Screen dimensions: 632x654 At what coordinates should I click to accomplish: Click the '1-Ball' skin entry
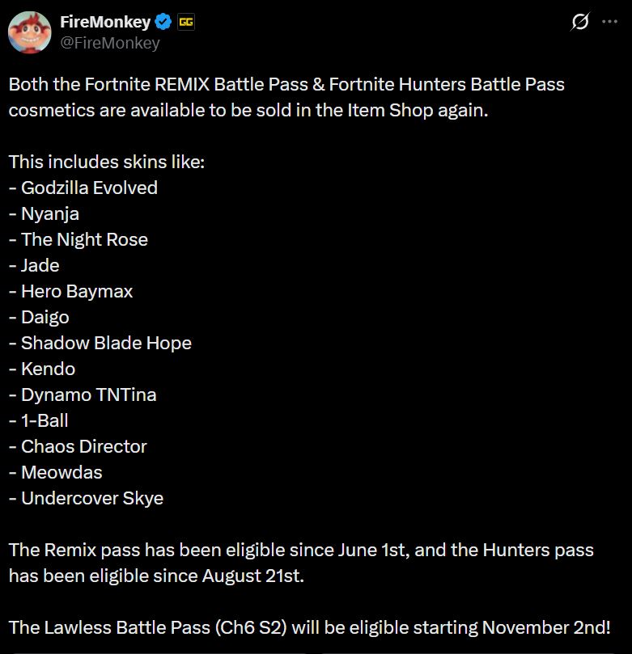point(38,421)
